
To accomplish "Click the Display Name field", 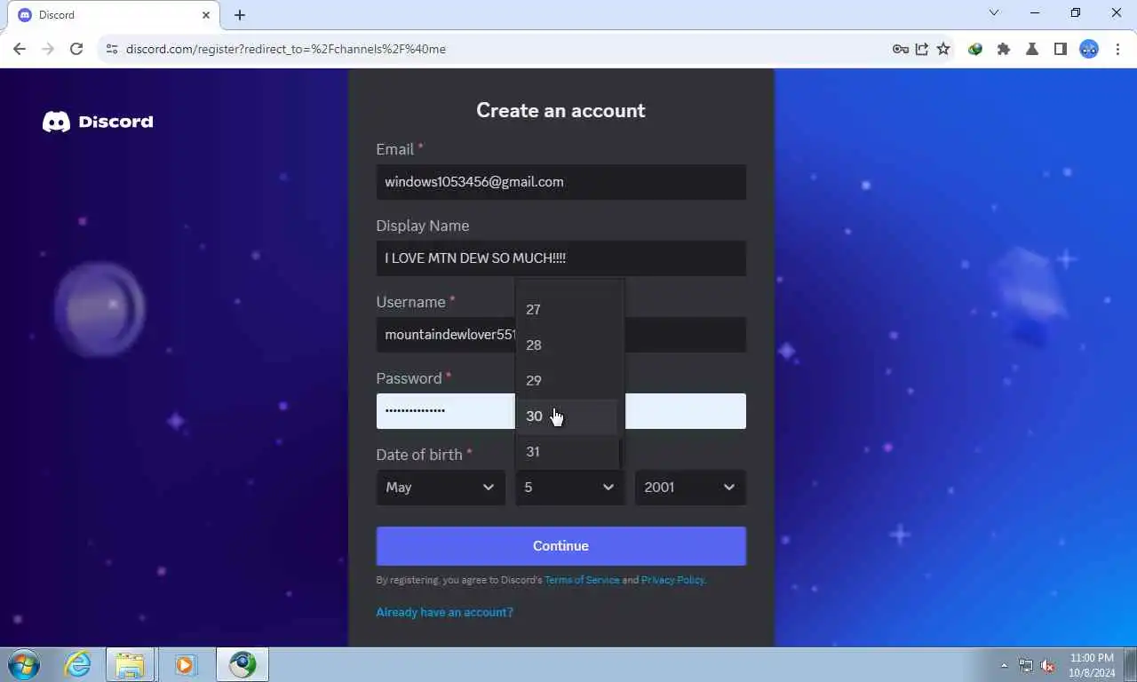I will tap(561, 258).
